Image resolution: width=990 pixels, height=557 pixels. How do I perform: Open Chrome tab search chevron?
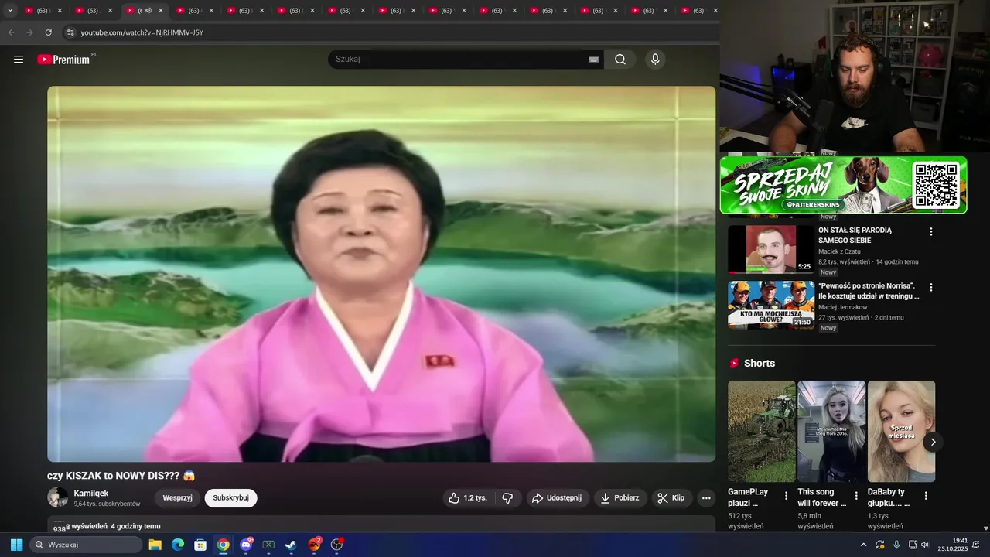pos(10,11)
